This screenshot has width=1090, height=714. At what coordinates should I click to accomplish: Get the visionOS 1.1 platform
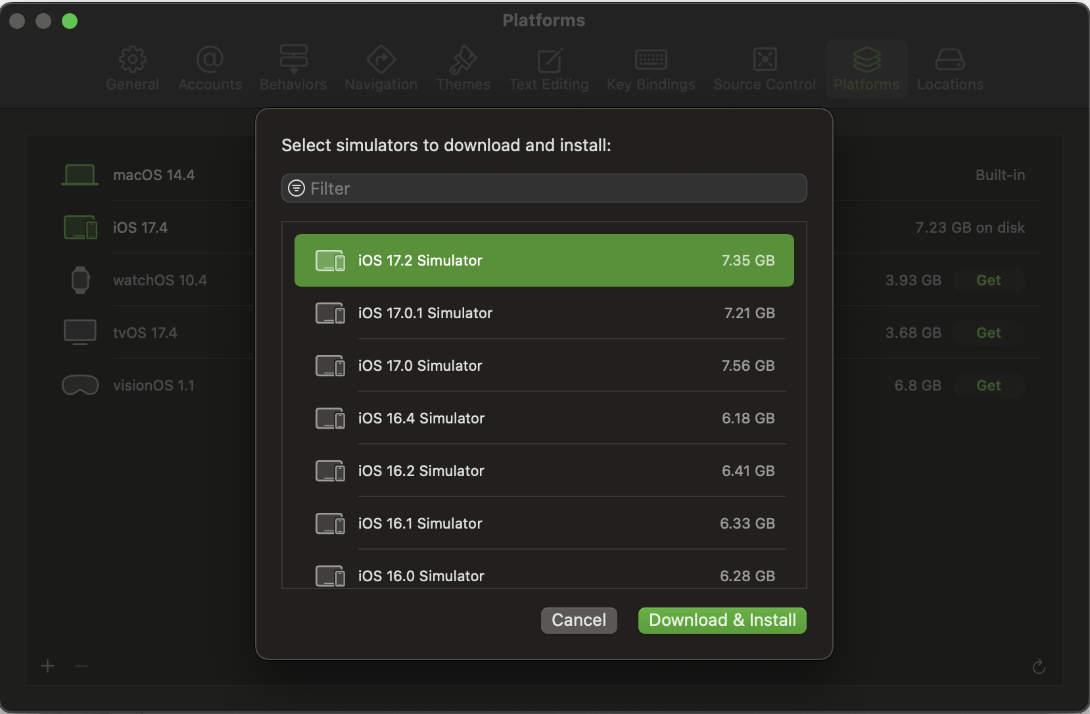(x=988, y=385)
